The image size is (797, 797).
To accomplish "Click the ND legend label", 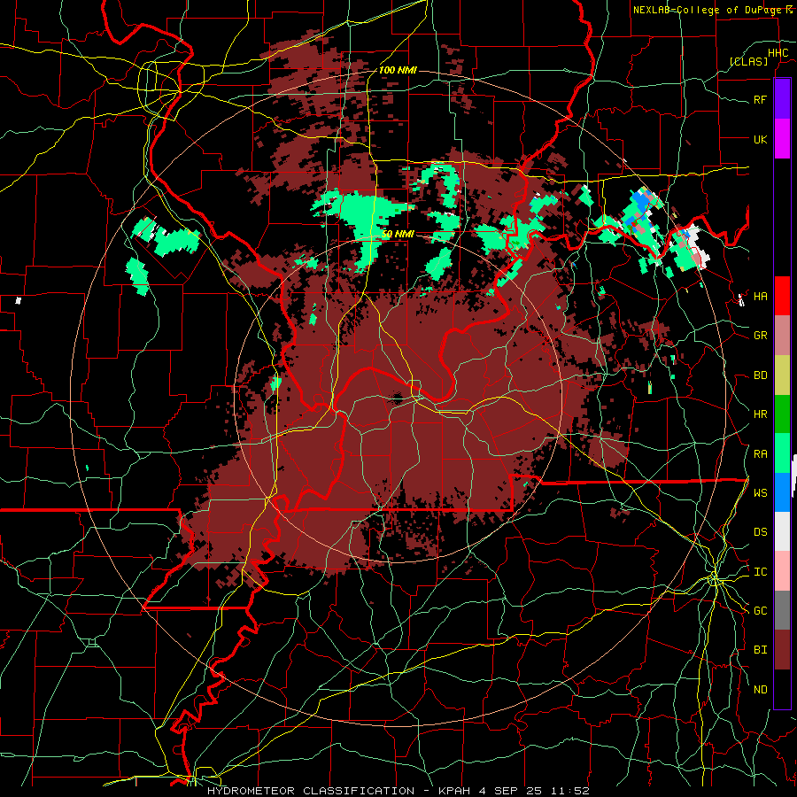I will tap(760, 690).
